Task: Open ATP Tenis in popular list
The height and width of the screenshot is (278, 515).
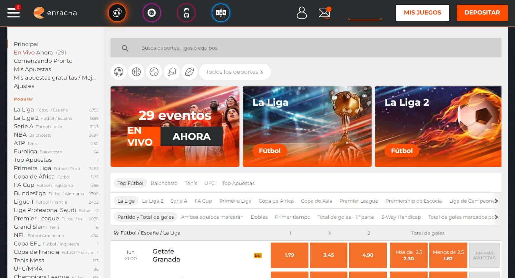Action: click(56, 143)
